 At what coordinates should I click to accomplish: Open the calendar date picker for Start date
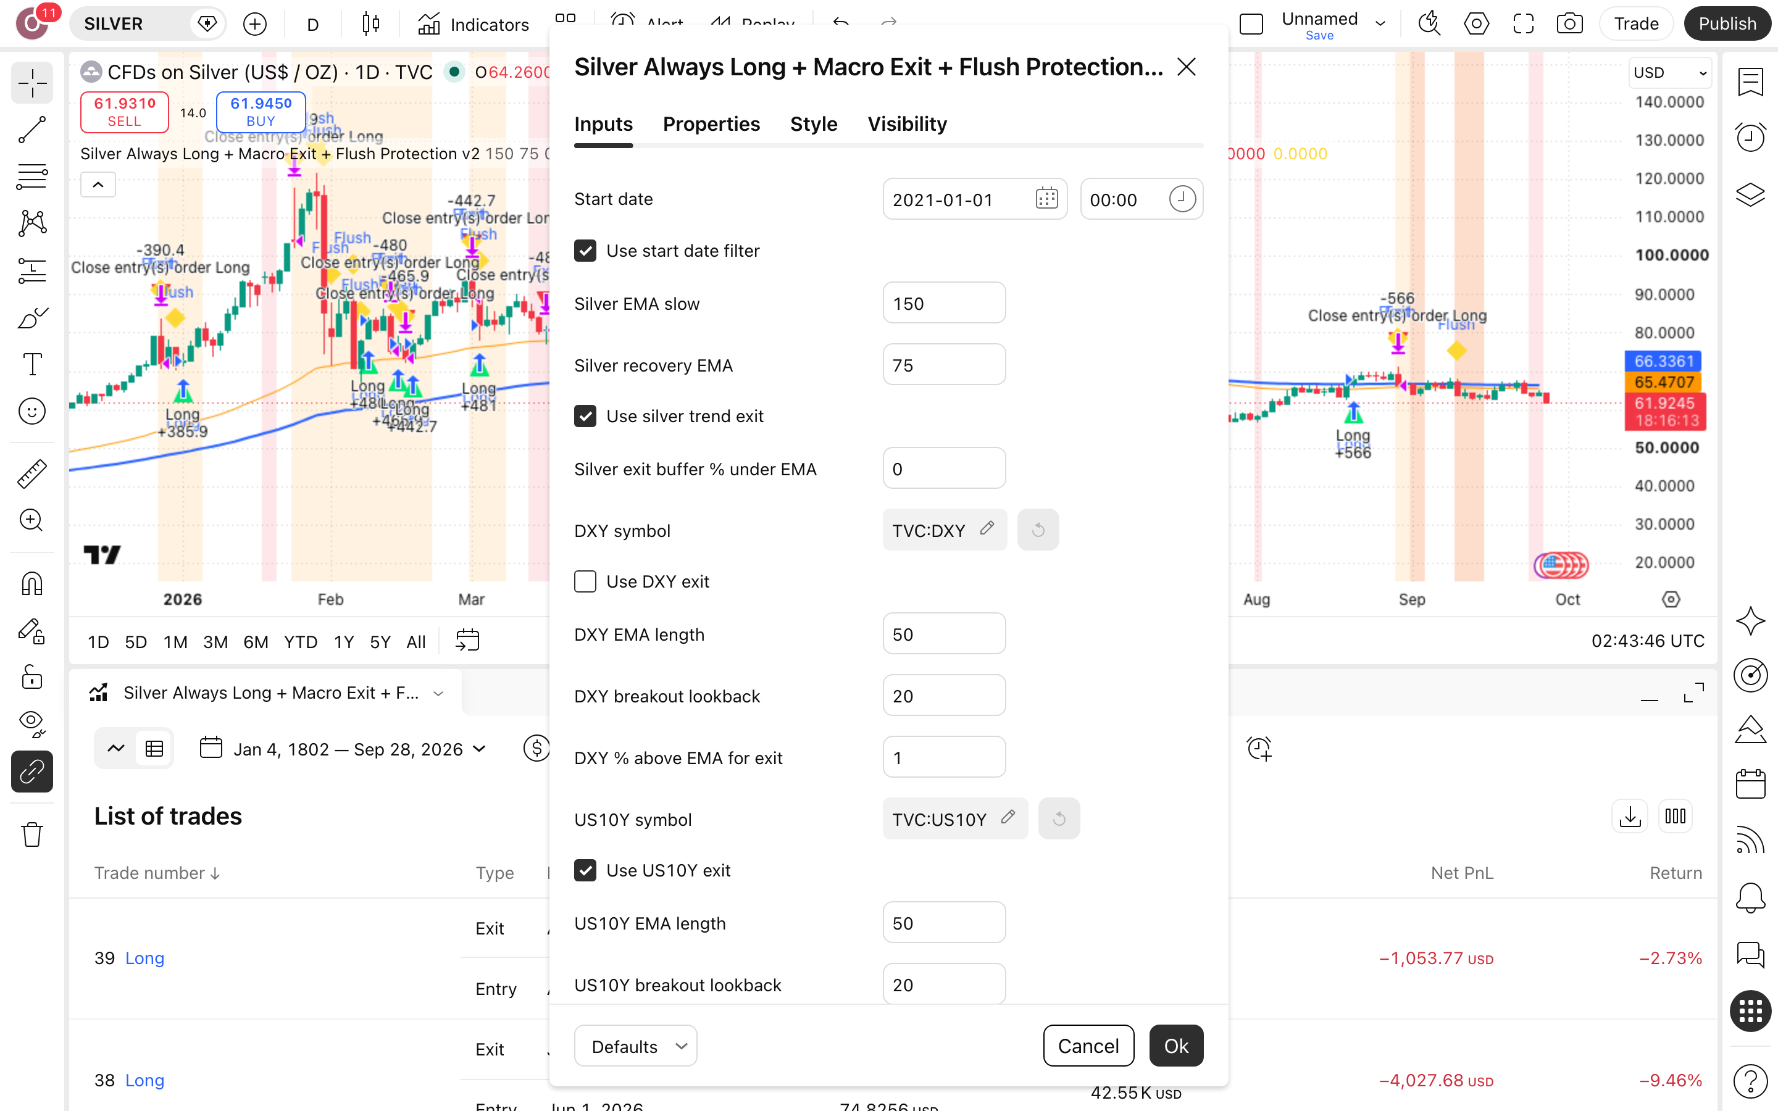(x=1046, y=199)
